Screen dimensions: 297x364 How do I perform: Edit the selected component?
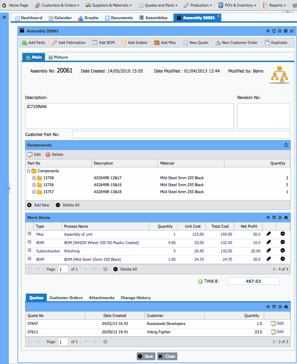34,154
